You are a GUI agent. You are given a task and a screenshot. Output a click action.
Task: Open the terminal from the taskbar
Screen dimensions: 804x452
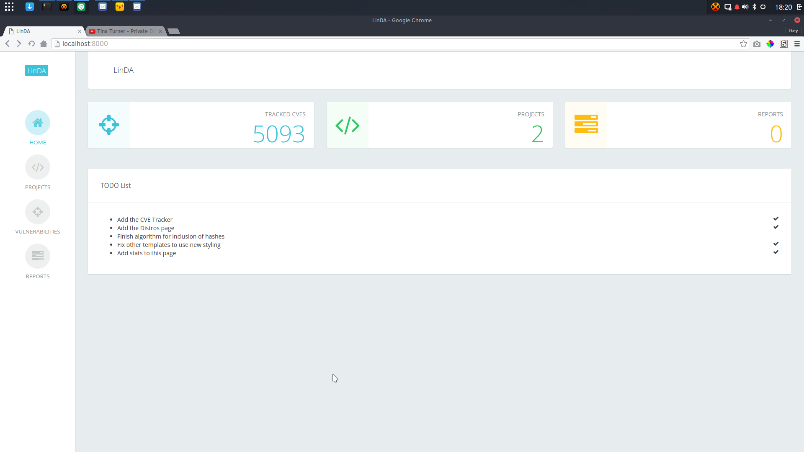pyautogui.click(x=47, y=7)
